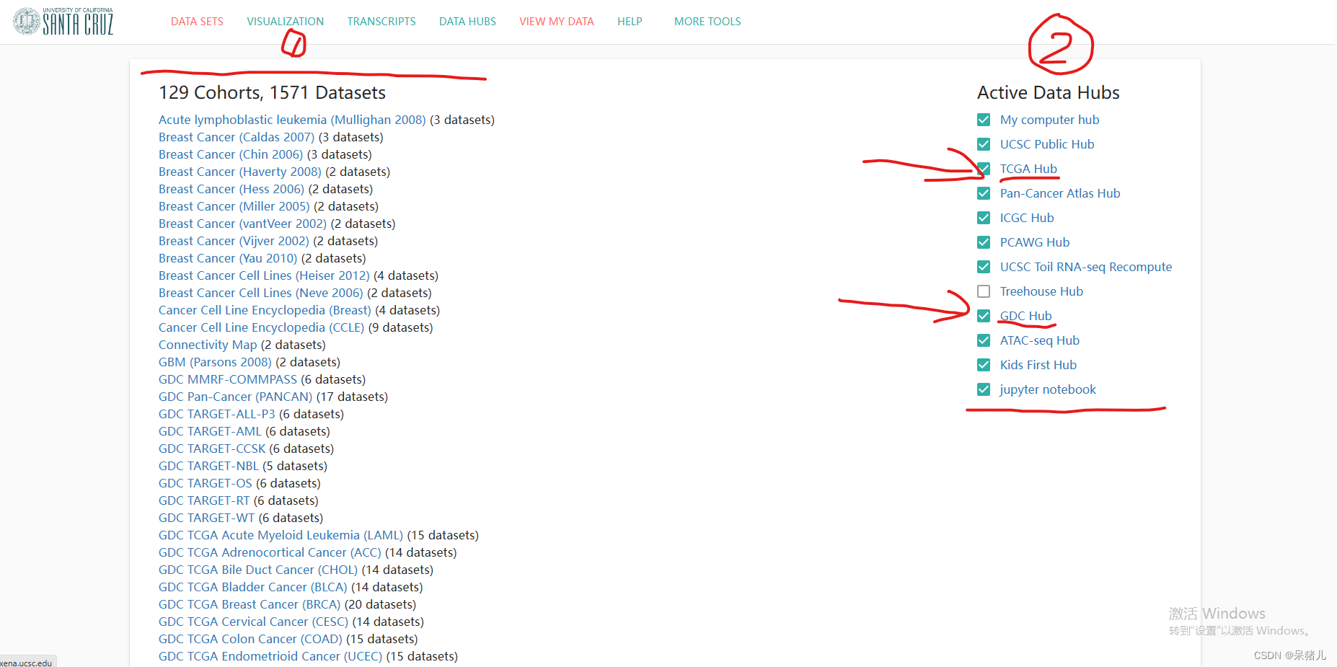Open the VISUALIZATION tab

[x=286, y=22]
